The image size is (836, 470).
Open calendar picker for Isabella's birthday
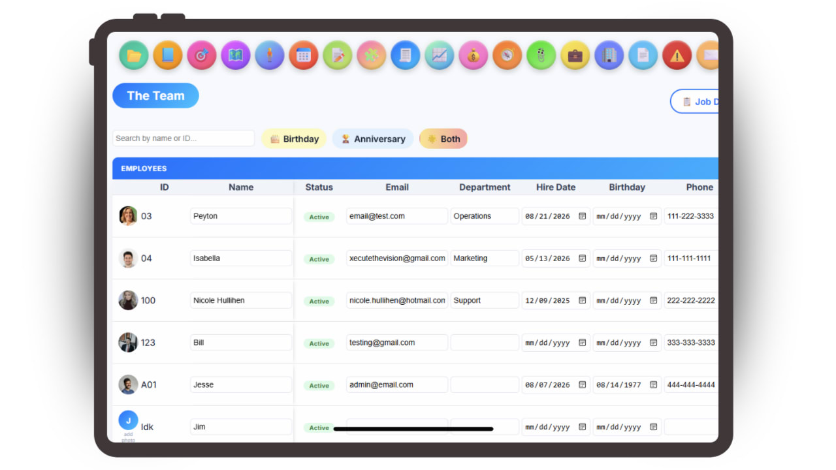click(x=653, y=258)
